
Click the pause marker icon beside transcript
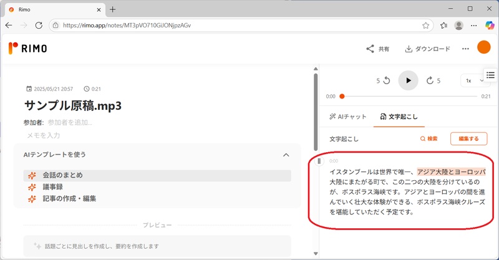(319, 161)
